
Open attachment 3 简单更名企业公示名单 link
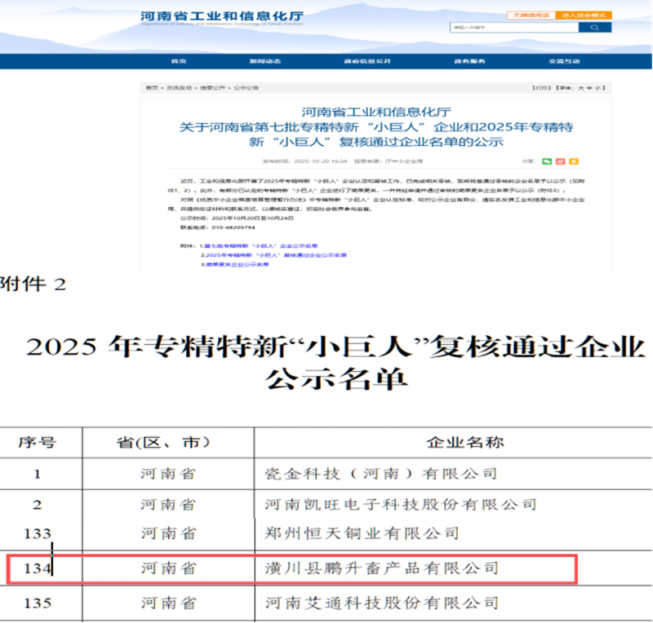pos(236,264)
